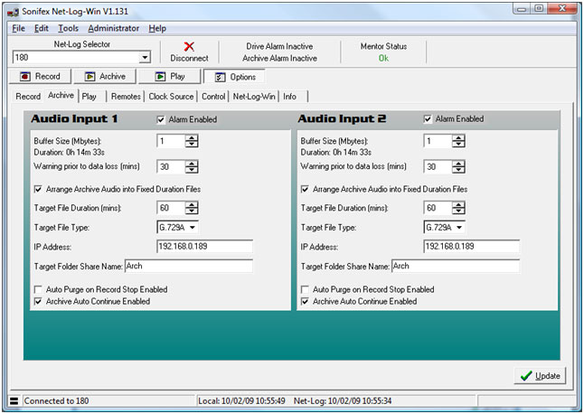Decrease Buffer Size for Audio Input 1
Image resolution: width=584 pixels, height=414 pixels.
click(x=192, y=145)
